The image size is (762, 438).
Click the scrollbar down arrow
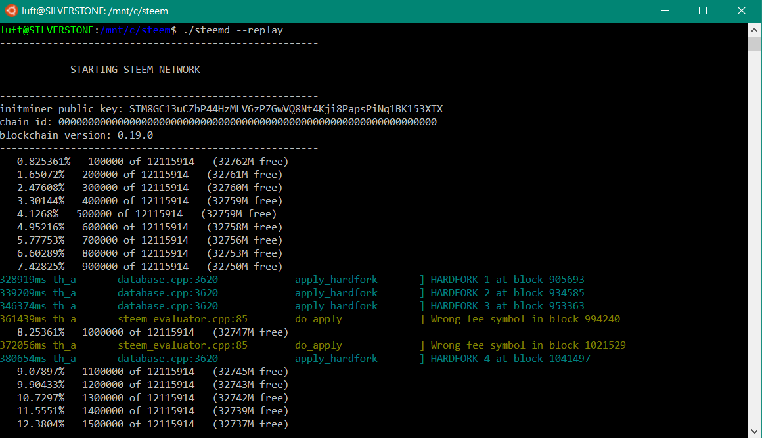[754, 431]
